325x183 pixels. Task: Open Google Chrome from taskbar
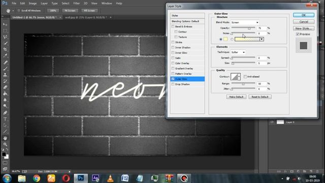pyautogui.click(x=37, y=178)
